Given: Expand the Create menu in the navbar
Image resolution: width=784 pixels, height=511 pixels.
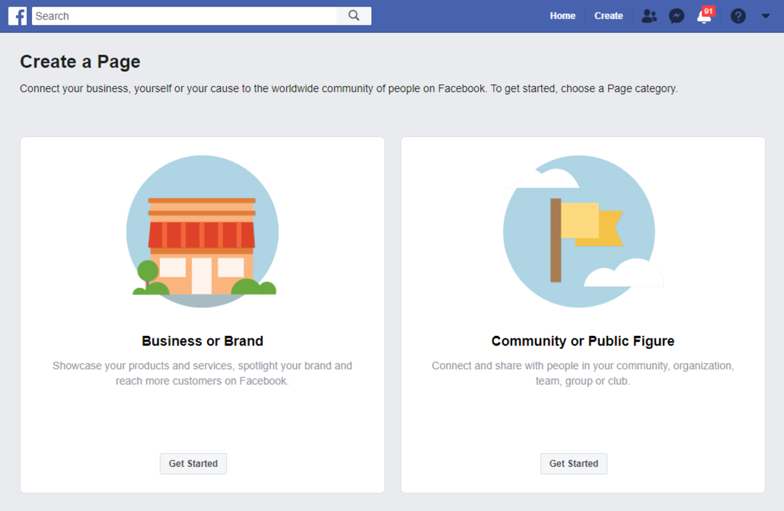Looking at the screenshot, I should [608, 16].
